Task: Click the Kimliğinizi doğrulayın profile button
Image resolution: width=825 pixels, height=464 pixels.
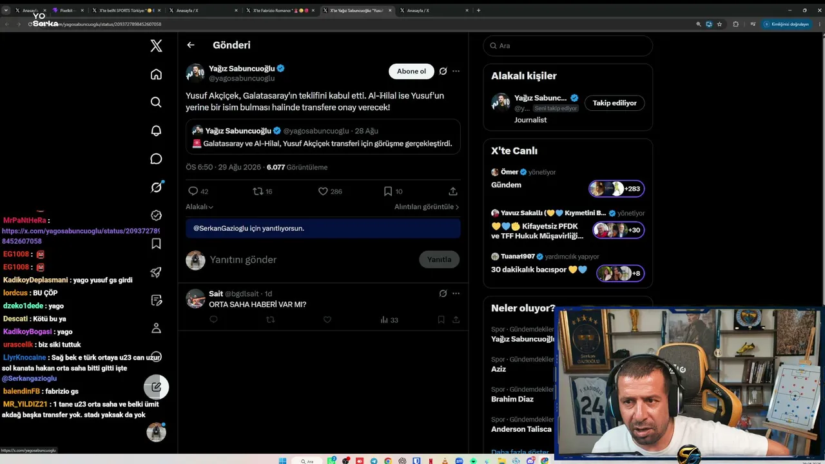Action: [786, 24]
